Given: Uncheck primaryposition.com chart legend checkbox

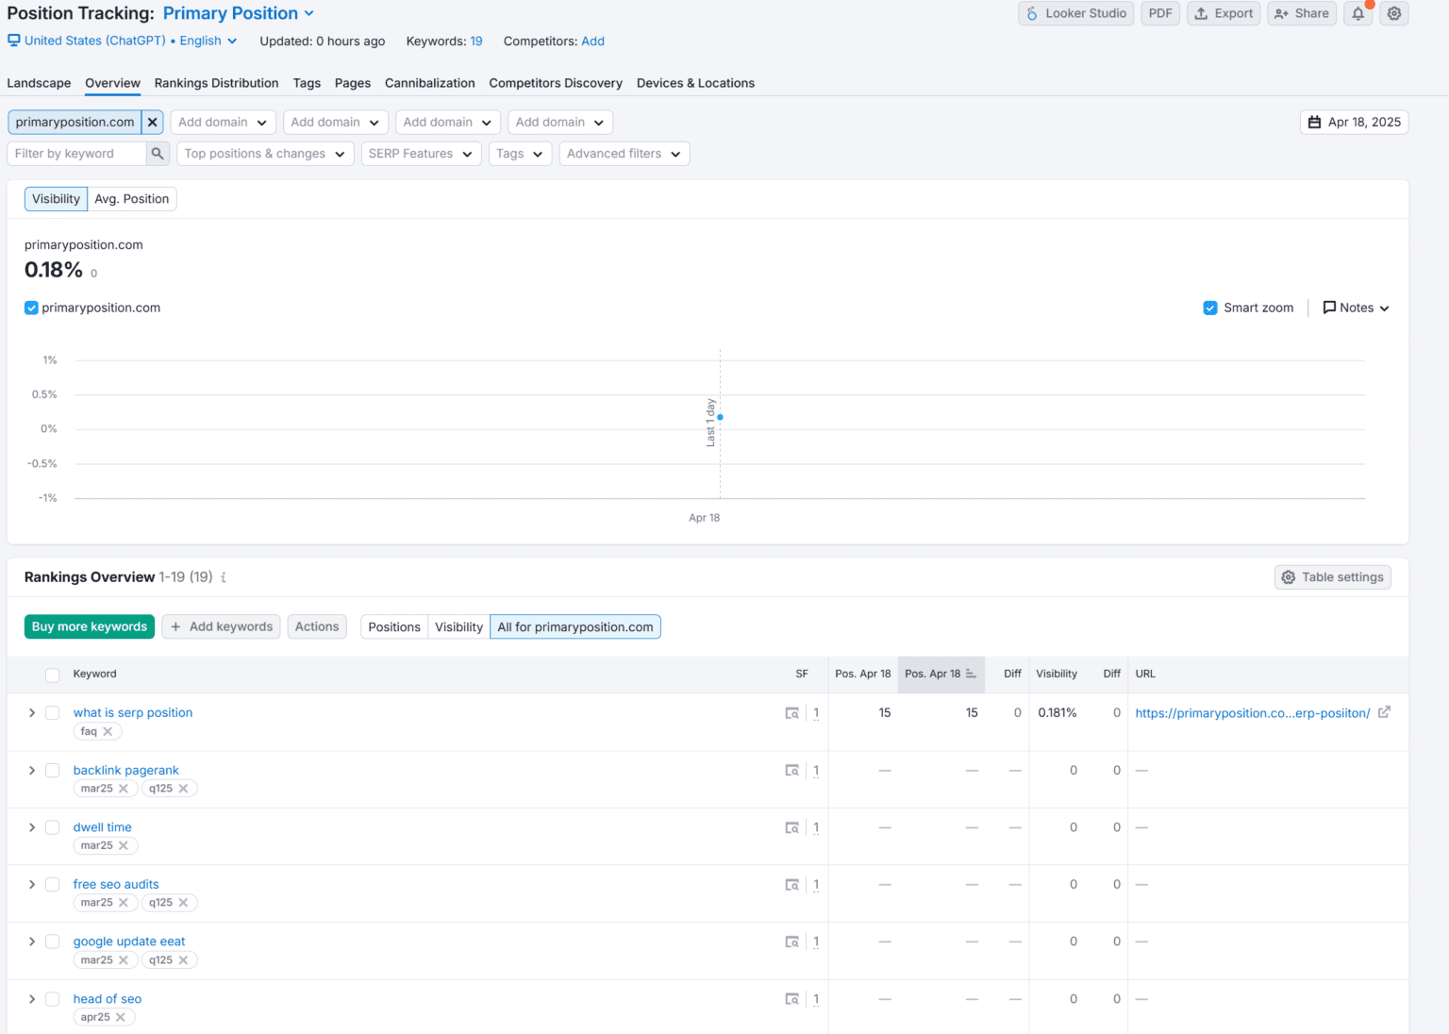Looking at the screenshot, I should pos(31,308).
